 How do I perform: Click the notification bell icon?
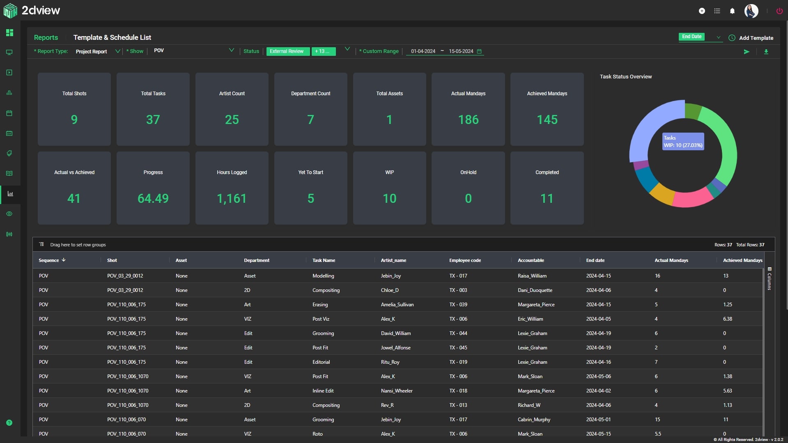tap(732, 11)
